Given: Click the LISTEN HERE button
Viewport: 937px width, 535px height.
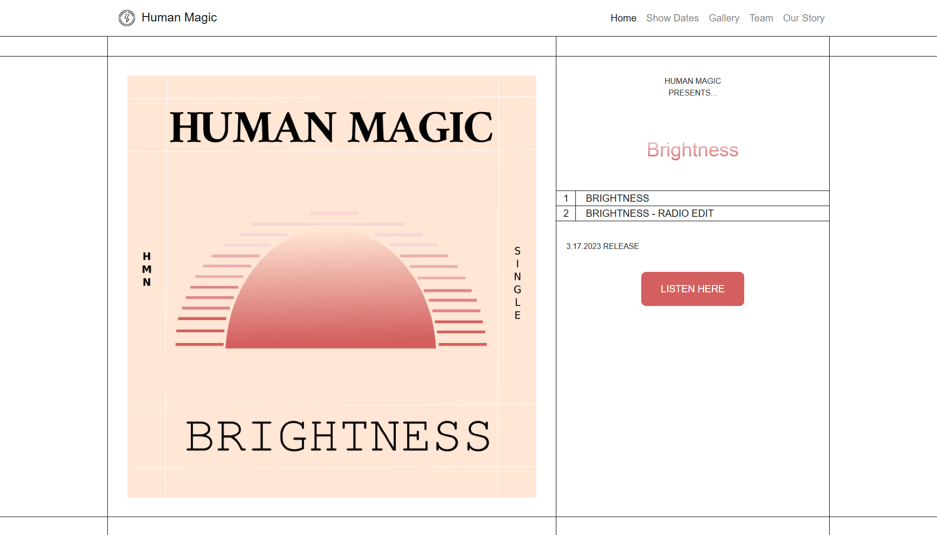Looking at the screenshot, I should tap(693, 289).
